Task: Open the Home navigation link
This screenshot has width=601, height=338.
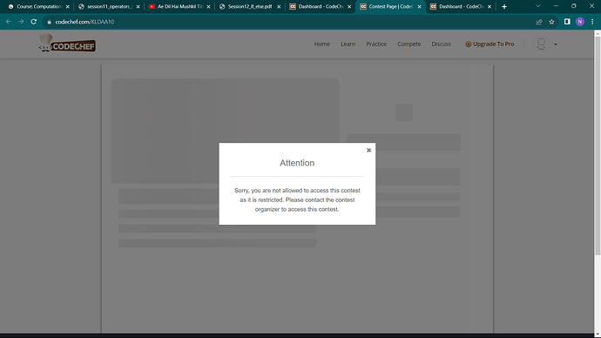Action: (x=322, y=44)
